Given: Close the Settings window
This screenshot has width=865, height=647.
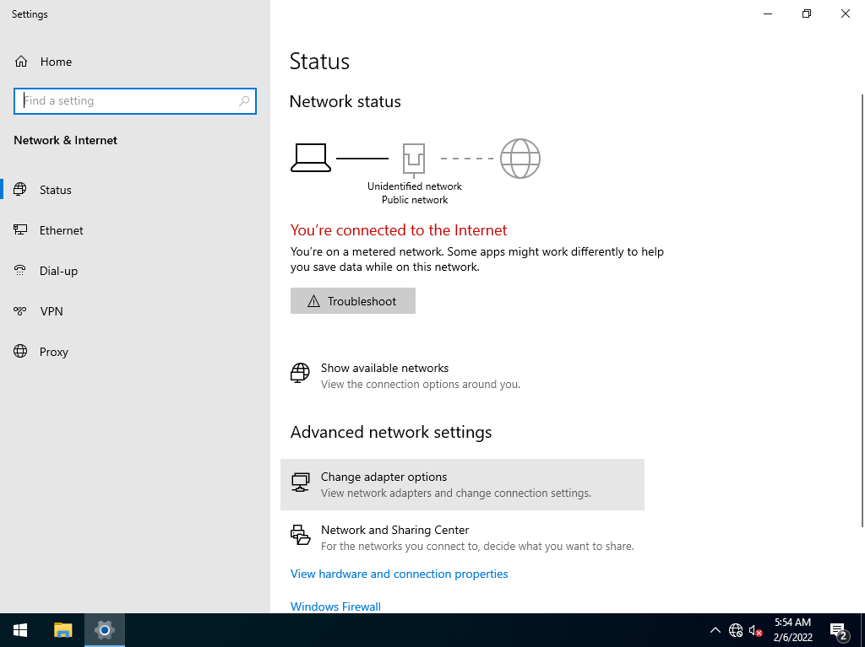Looking at the screenshot, I should 845,13.
